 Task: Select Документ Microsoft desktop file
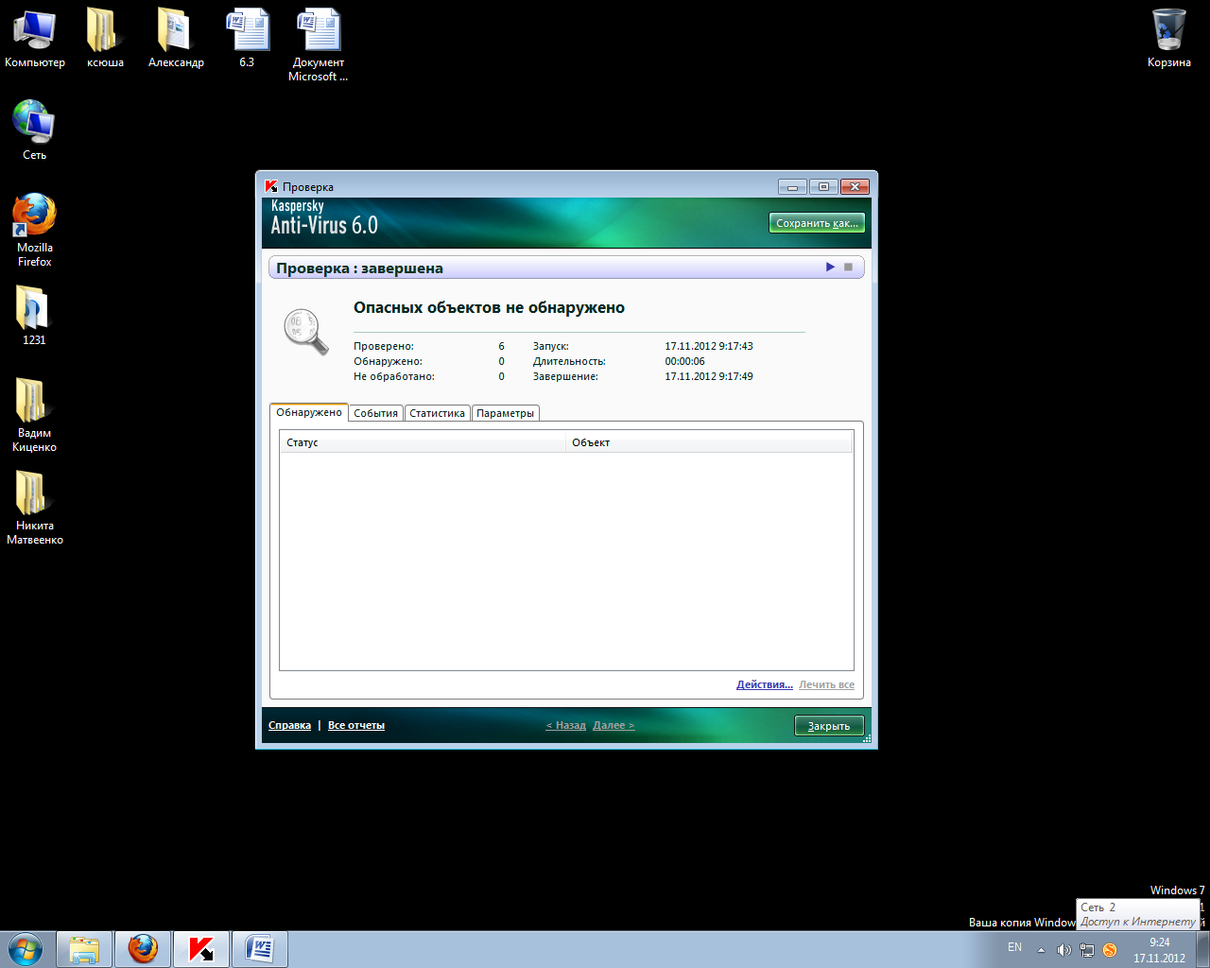click(318, 45)
